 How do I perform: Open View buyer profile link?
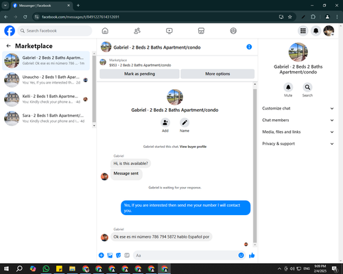[193, 147]
